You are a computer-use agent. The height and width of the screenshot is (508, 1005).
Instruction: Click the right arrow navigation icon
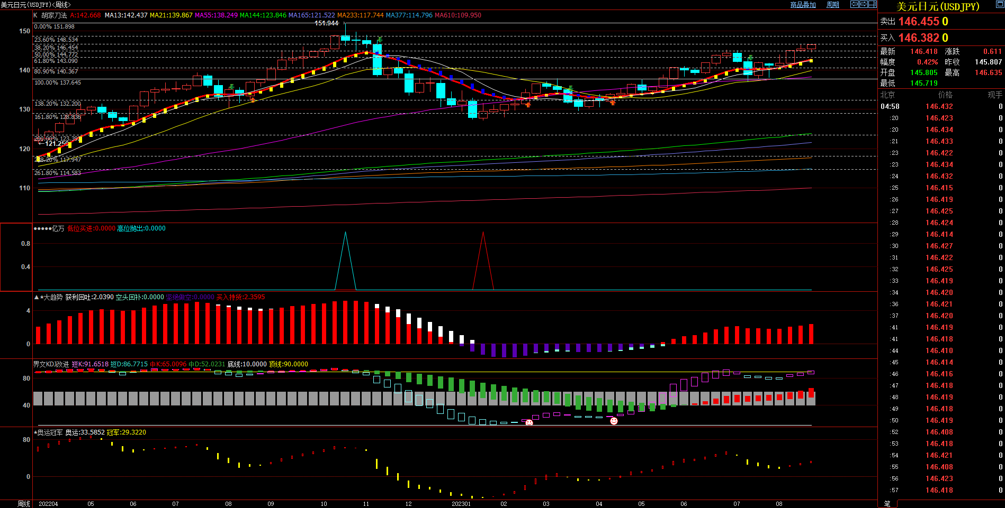(x=863, y=4)
